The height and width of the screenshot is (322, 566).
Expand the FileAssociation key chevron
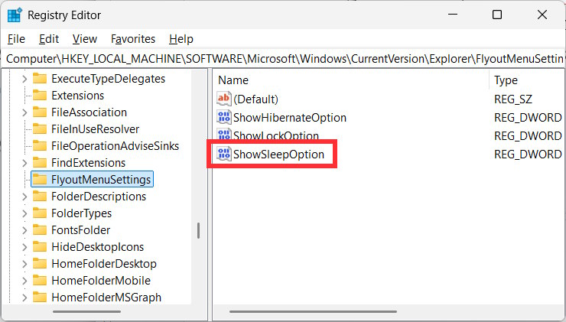[x=24, y=112]
